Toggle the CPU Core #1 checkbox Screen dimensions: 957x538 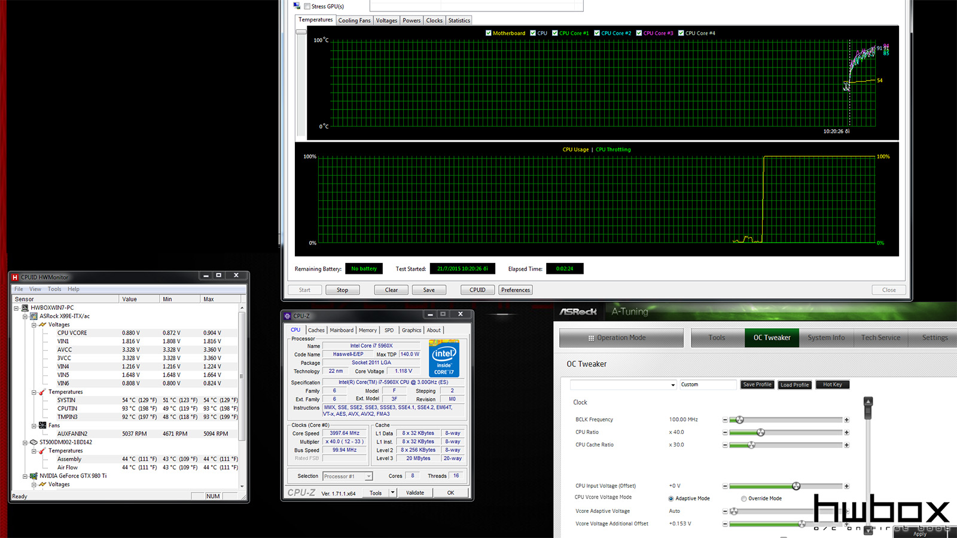pos(555,33)
